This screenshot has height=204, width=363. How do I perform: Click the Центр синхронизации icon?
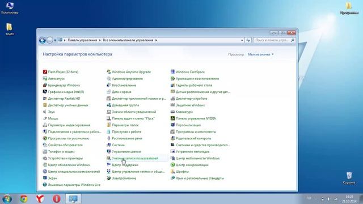(172, 165)
